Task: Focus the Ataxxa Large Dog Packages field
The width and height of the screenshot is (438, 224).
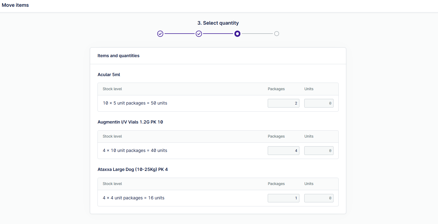Action: pyautogui.click(x=283, y=198)
